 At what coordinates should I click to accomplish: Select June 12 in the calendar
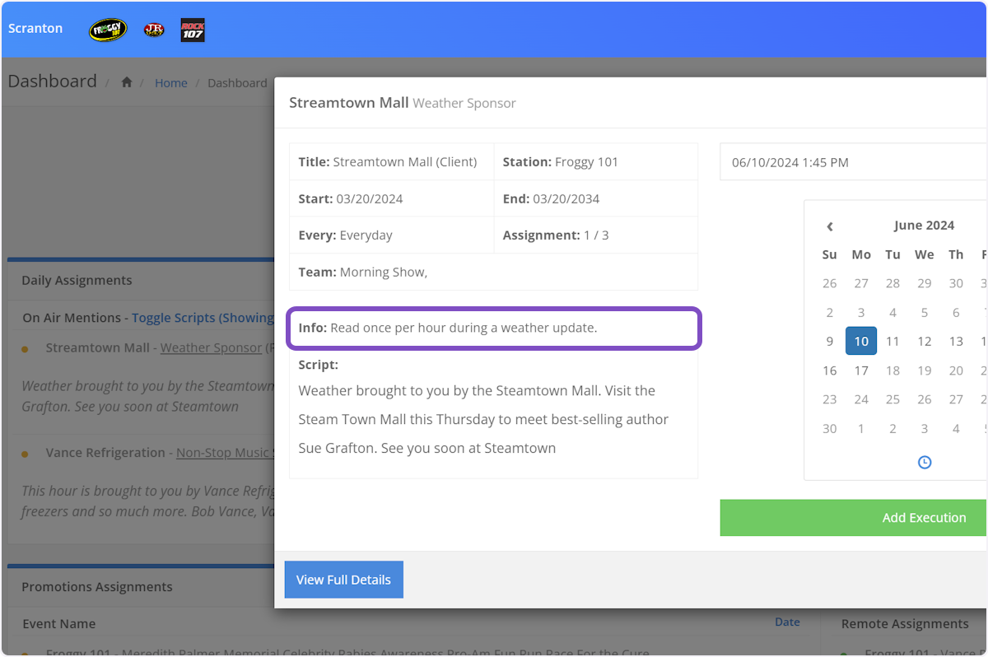924,341
